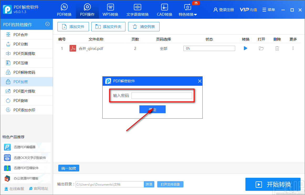
Task: Close the PDF解密软件 password dialog
Action: coord(199,81)
